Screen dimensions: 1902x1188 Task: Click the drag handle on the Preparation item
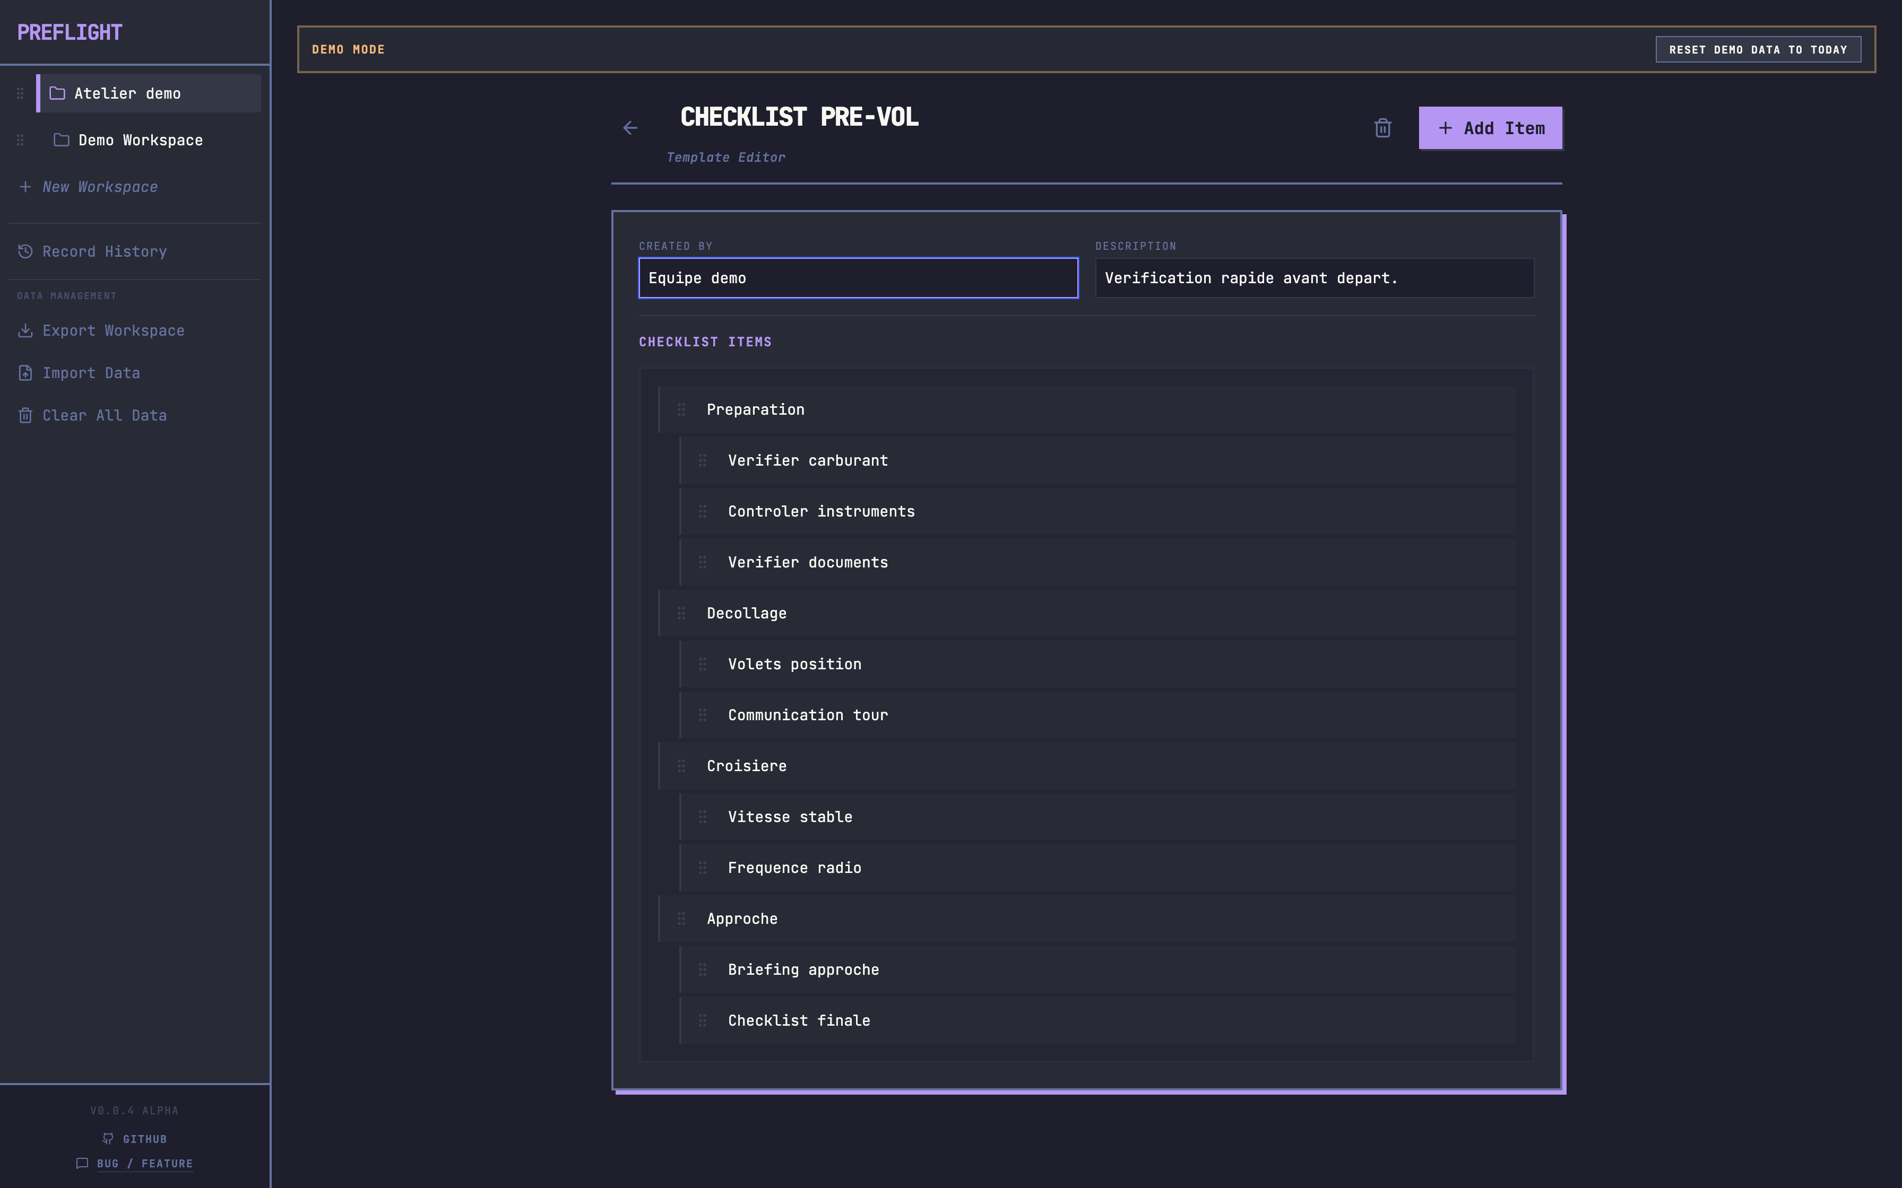(681, 409)
